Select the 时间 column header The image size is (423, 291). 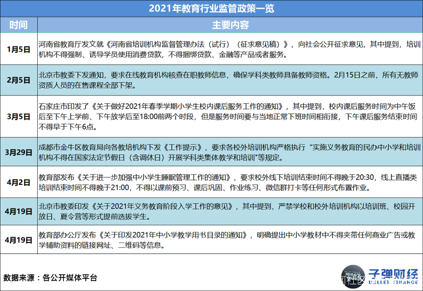(19, 25)
